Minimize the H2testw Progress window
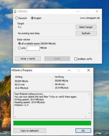The image size is (109, 136). (x=69, y=70)
